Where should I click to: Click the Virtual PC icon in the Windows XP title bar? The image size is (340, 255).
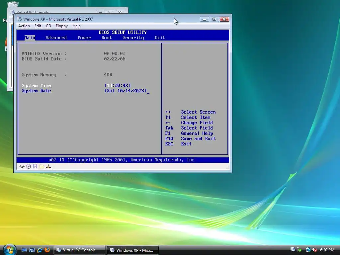tap(19, 19)
